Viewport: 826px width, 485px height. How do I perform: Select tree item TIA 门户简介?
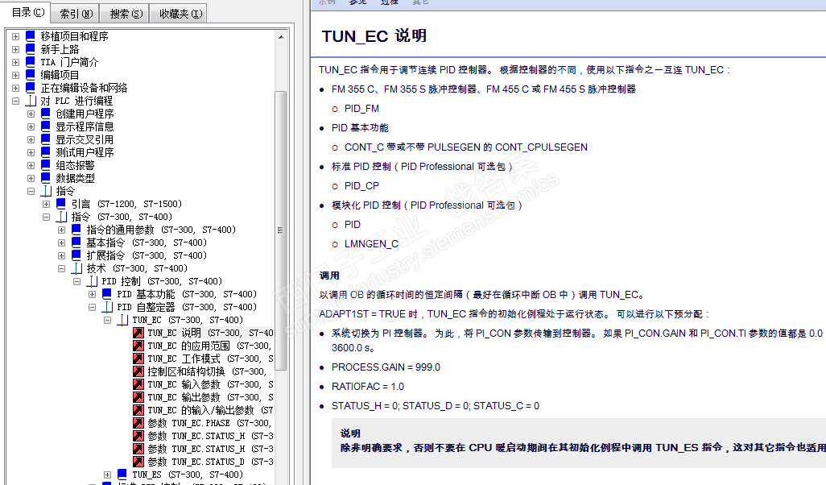[x=69, y=62]
